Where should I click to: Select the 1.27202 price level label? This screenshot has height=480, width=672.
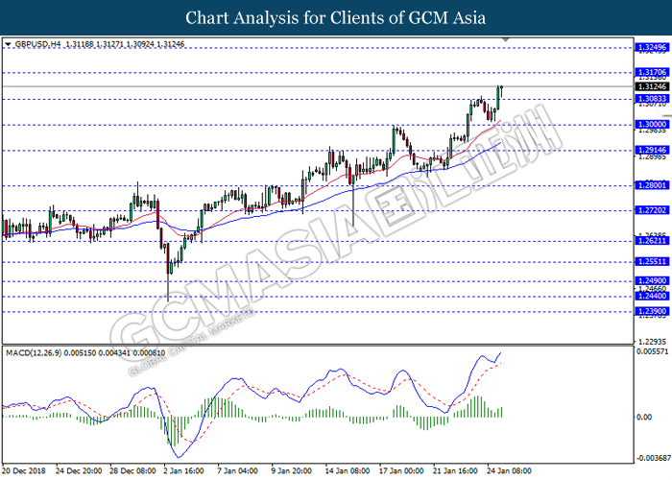click(652, 210)
